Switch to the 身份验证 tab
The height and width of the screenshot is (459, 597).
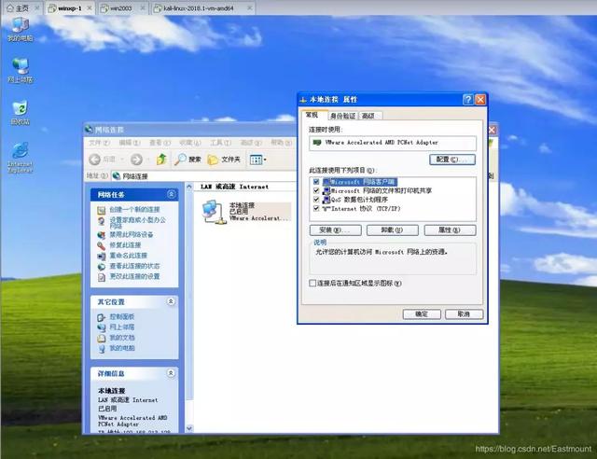(342, 116)
